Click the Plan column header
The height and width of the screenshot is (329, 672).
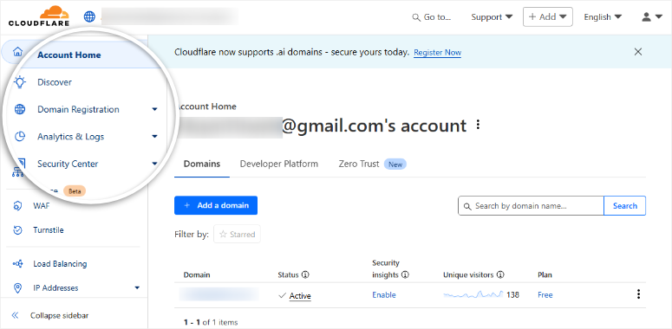pos(545,274)
